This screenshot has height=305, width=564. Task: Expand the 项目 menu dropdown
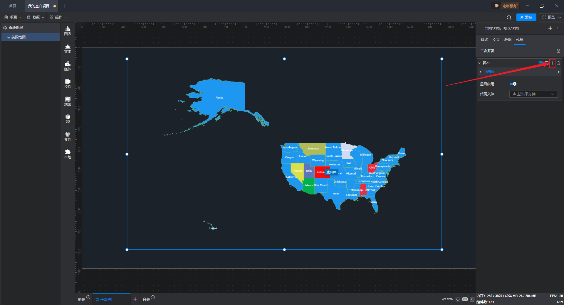coord(13,17)
